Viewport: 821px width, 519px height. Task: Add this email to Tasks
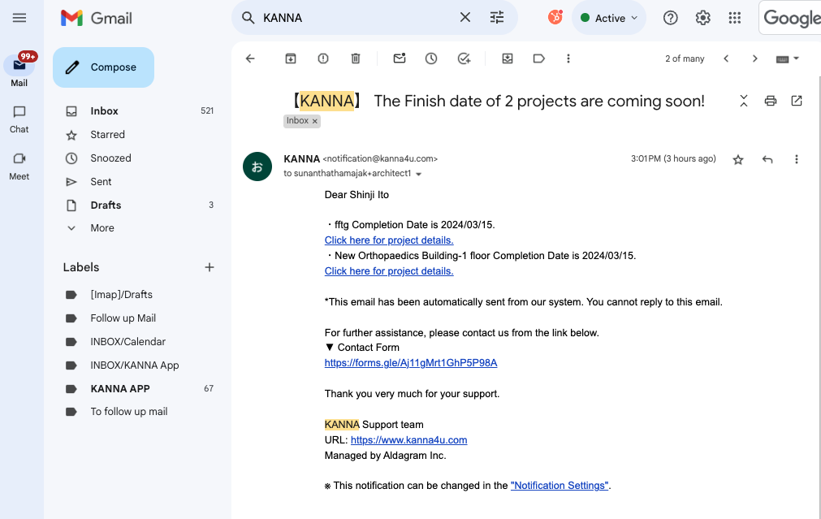[463, 58]
